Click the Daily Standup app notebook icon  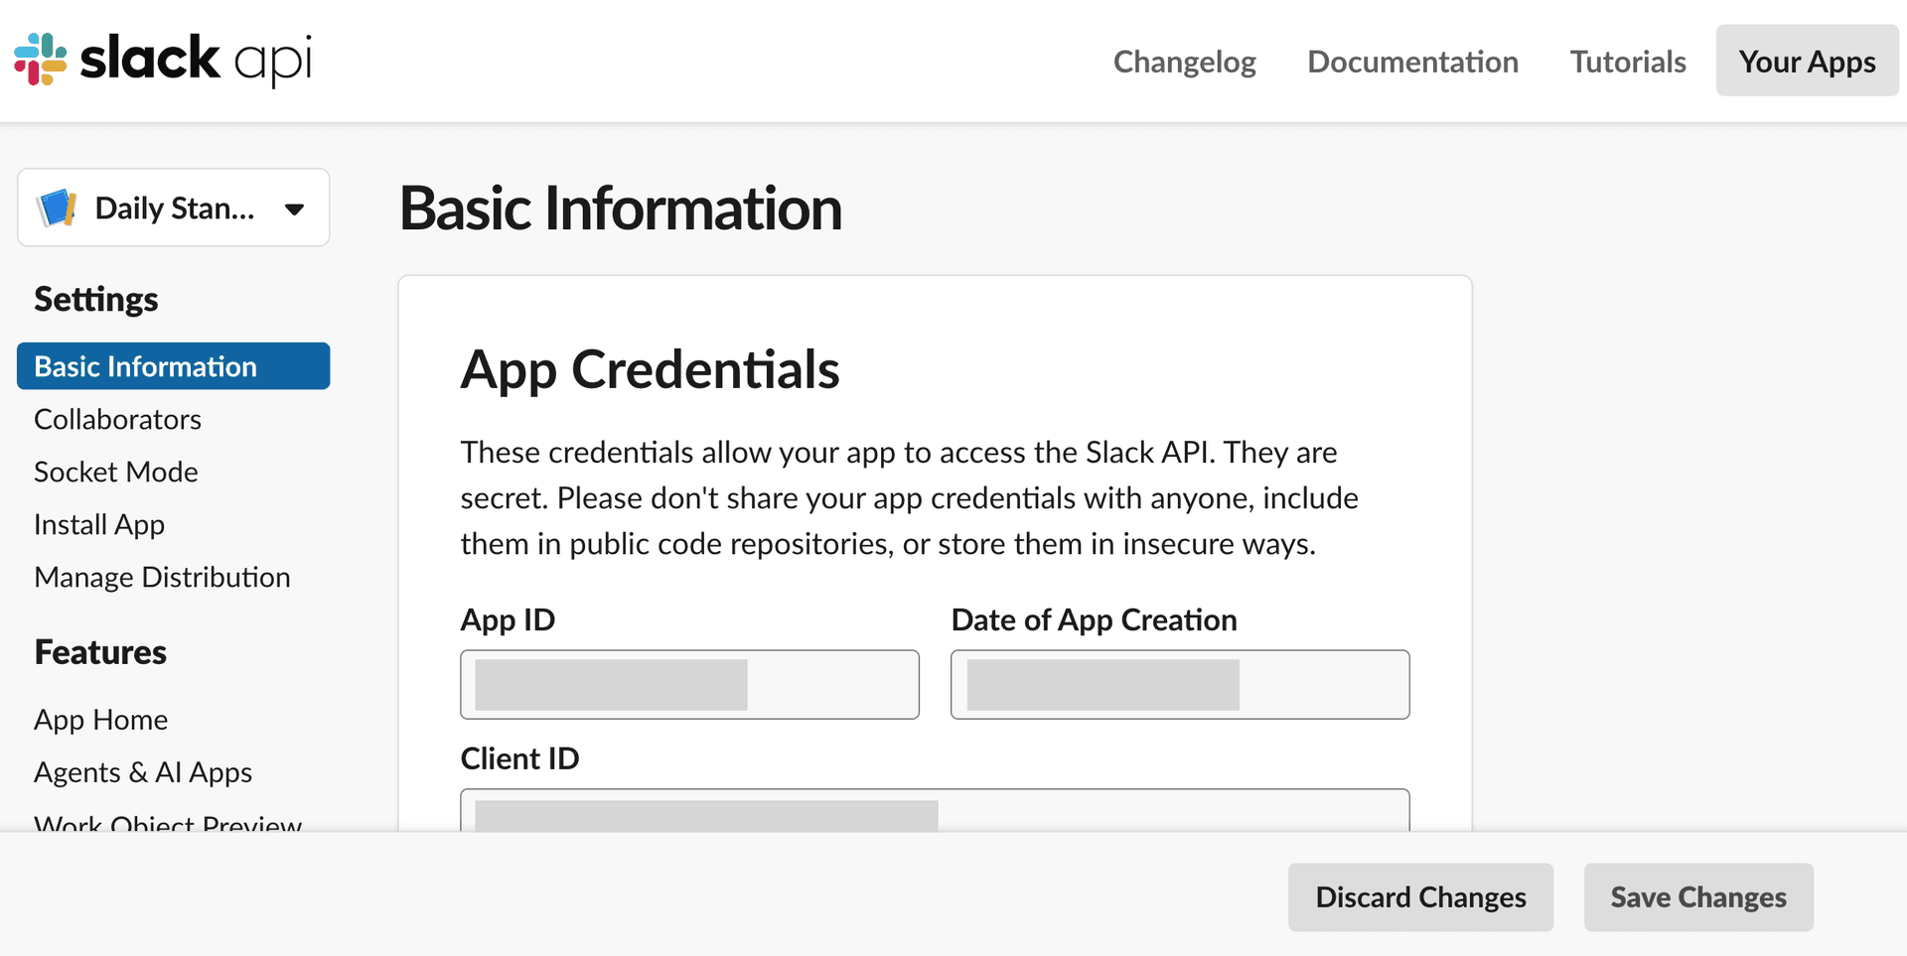tap(57, 207)
